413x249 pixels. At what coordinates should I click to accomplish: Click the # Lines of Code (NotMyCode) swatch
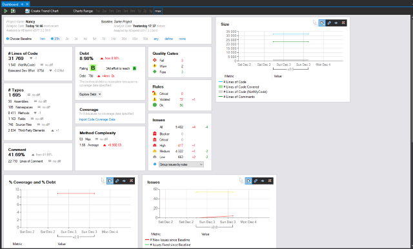tap(221, 92)
